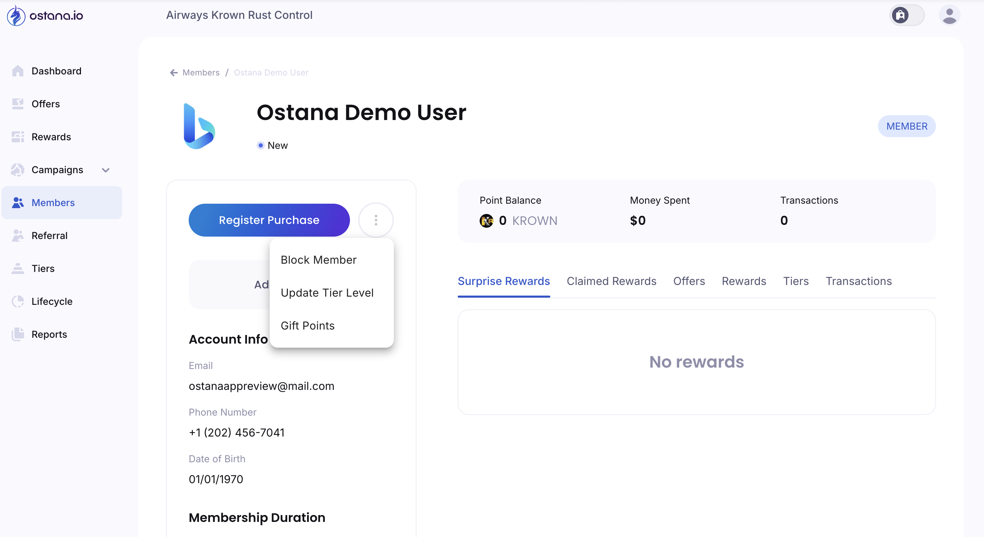Go to Members via breadcrumb link
Image resolution: width=984 pixels, height=537 pixels.
[x=201, y=72]
